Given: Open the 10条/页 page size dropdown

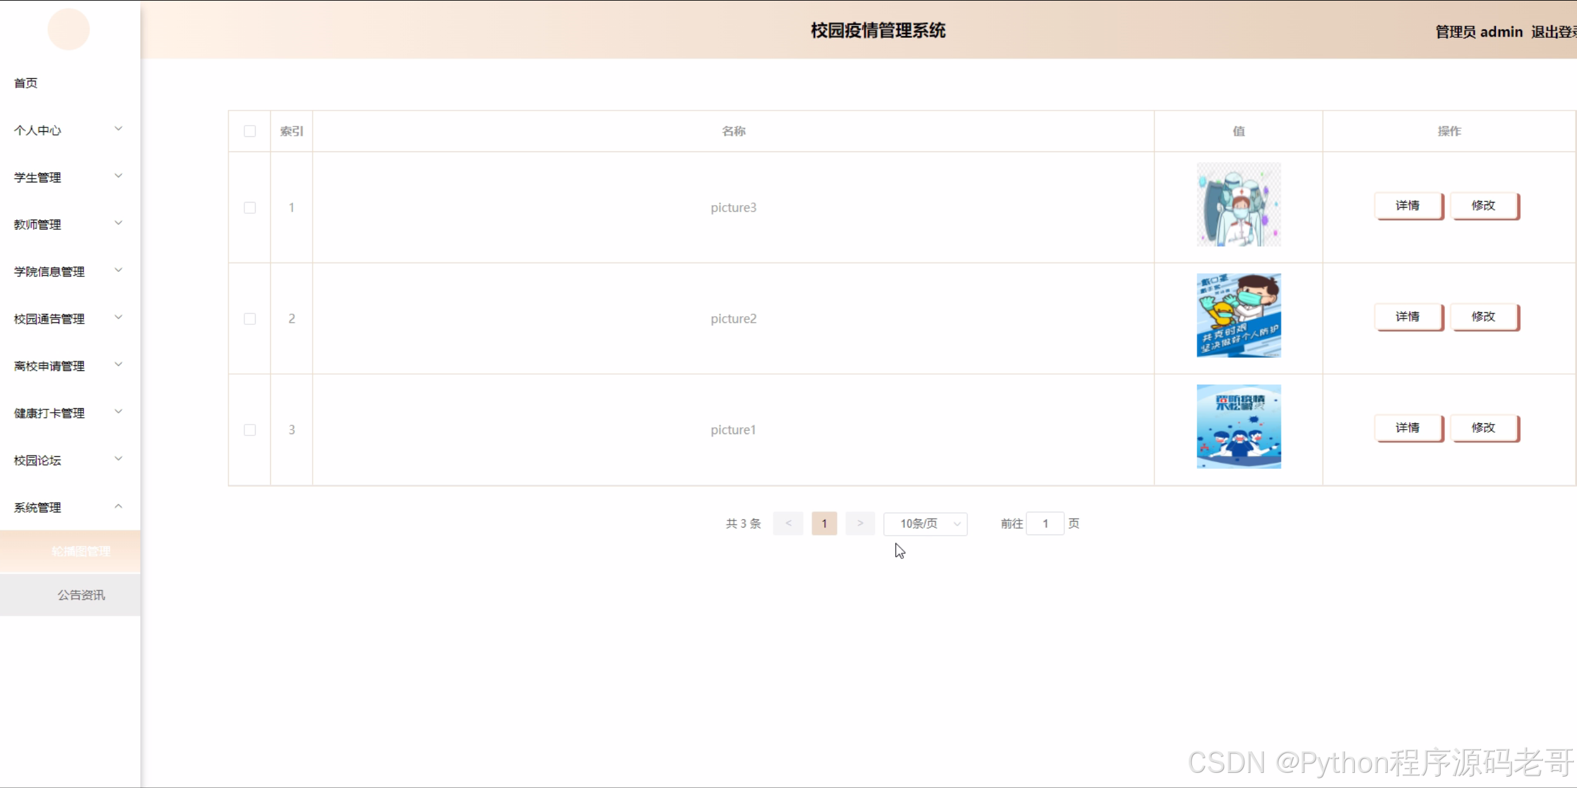Looking at the screenshot, I should click(925, 524).
